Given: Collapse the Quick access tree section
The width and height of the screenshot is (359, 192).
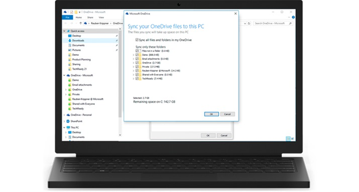Looking at the screenshot, I should [x=64, y=31].
